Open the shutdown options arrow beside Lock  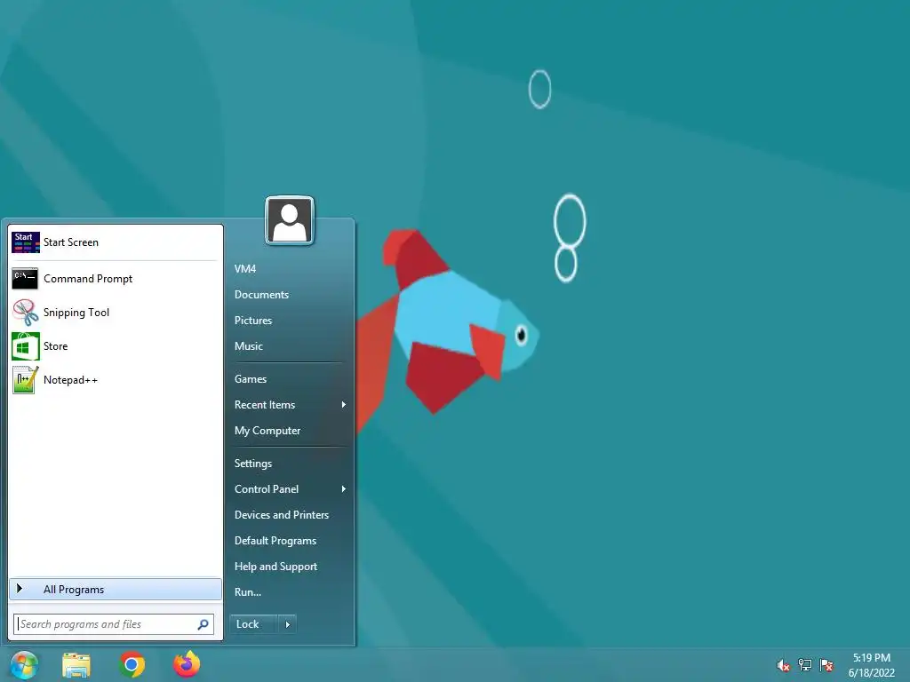(x=287, y=624)
